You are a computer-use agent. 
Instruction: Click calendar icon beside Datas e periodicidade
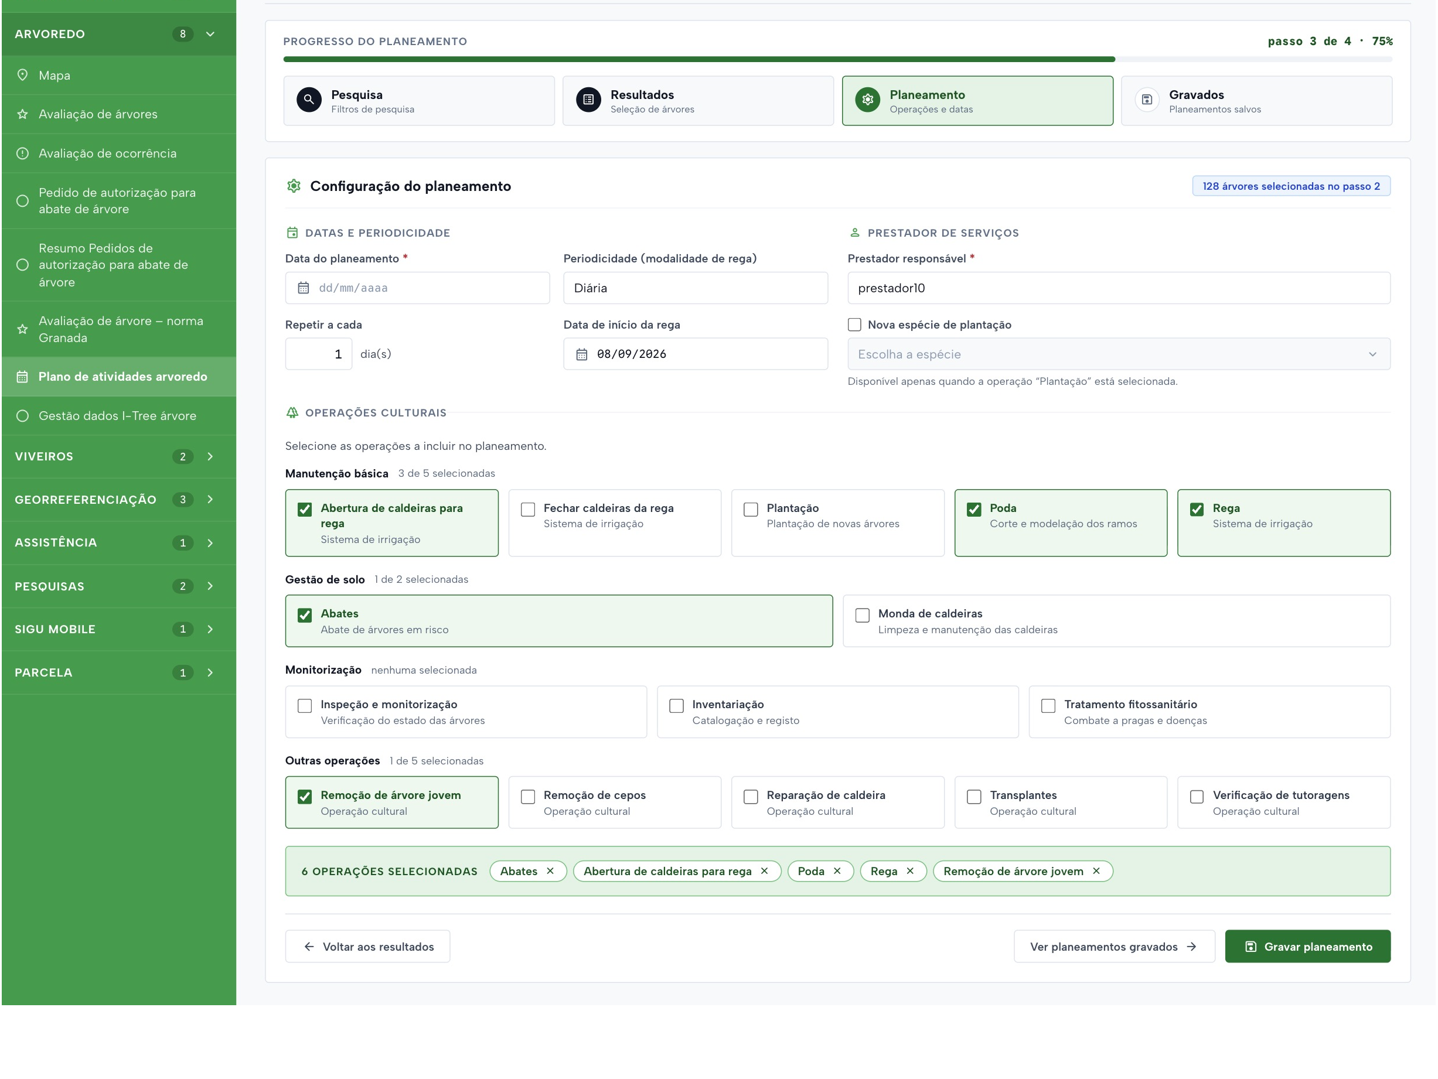coord(292,233)
